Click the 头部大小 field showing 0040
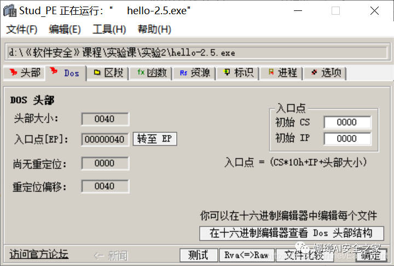 [x=105, y=119]
